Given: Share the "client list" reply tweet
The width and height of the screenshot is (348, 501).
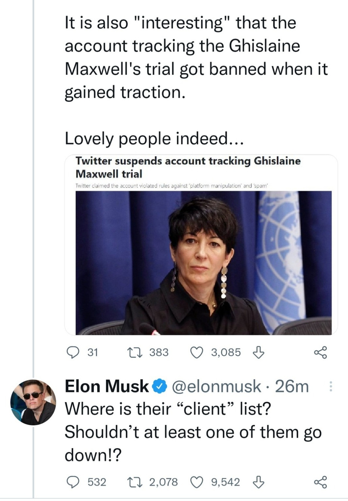Looking at the screenshot, I should pos(320,482).
